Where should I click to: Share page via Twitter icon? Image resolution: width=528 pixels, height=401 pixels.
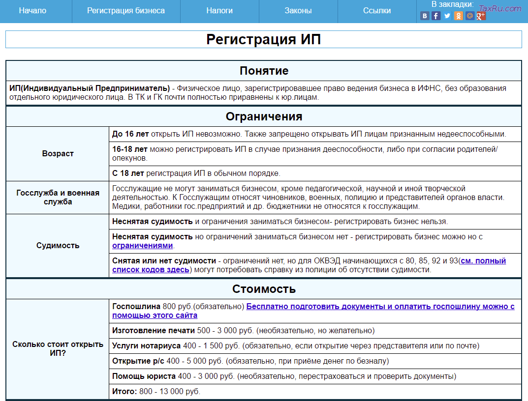(447, 16)
